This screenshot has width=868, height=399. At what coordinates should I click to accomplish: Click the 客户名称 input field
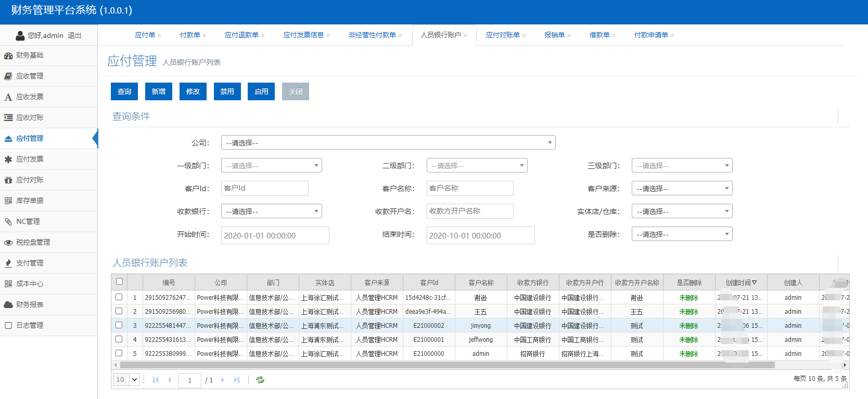(x=469, y=188)
